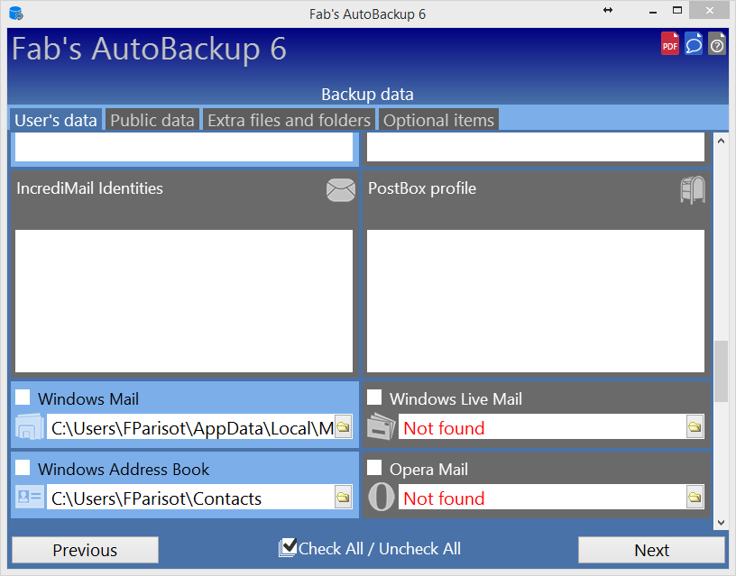The height and width of the screenshot is (576, 736).
Task: Toggle the Opera Mail checkbox
Action: 374,468
